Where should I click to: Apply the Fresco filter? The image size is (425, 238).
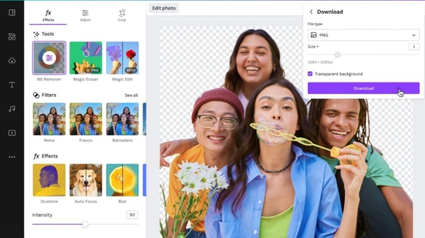(x=85, y=119)
